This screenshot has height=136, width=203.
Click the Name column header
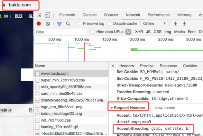pyautogui.click(x=40, y=66)
